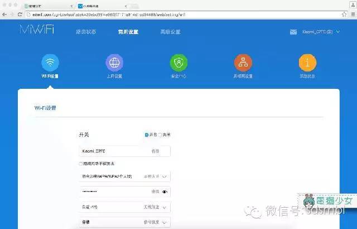This screenshot has width=357, height=229.
Task: Select the second browser tab
Action: pos(102,6)
